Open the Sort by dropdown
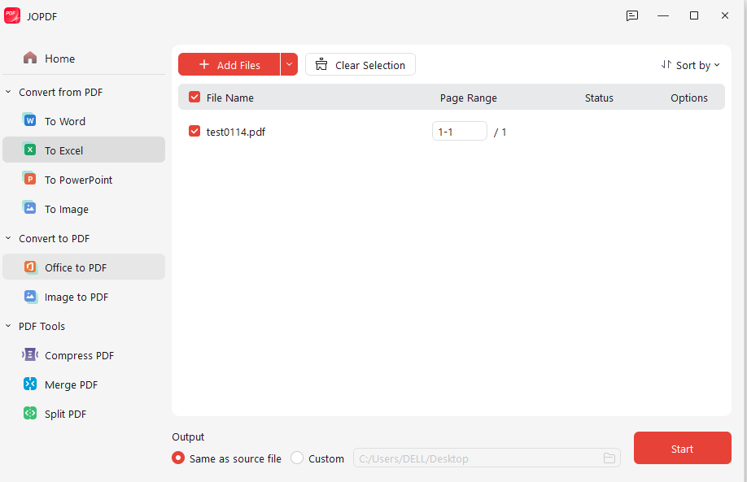This screenshot has width=747, height=482. point(690,65)
